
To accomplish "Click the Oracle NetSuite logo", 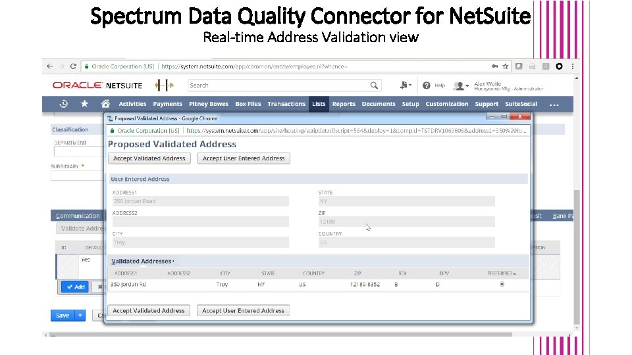I will pyautogui.click(x=97, y=85).
